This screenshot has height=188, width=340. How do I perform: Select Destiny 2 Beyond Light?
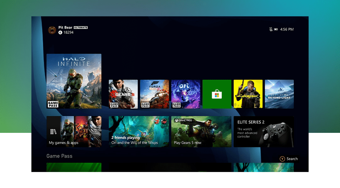click(279, 94)
